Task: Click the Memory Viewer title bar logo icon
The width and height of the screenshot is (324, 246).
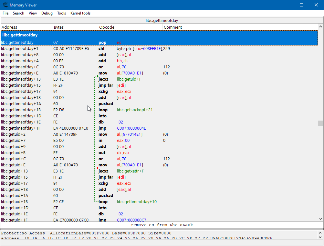Action: [5, 5]
